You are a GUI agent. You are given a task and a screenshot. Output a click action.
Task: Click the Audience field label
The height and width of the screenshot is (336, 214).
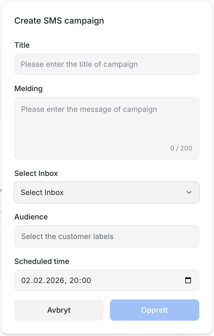(x=31, y=217)
